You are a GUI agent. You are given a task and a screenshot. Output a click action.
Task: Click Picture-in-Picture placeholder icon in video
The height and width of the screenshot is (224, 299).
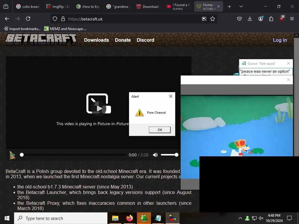(x=99, y=104)
